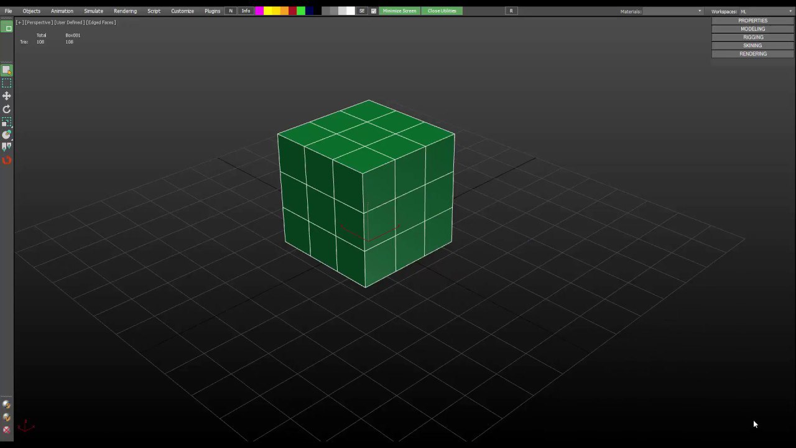Activate the Select and Scale tool
796x448 pixels.
coord(7,122)
